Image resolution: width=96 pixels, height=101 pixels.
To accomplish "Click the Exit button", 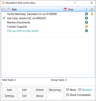I will coord(25,96).
